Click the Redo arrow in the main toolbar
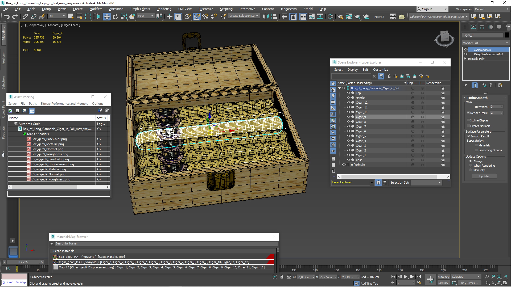511x287 pixels. coord(15,16)
